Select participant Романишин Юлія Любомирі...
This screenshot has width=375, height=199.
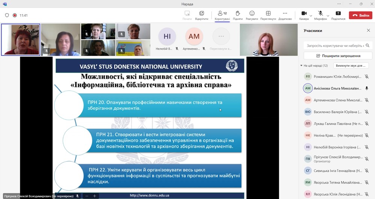(338, 76)
